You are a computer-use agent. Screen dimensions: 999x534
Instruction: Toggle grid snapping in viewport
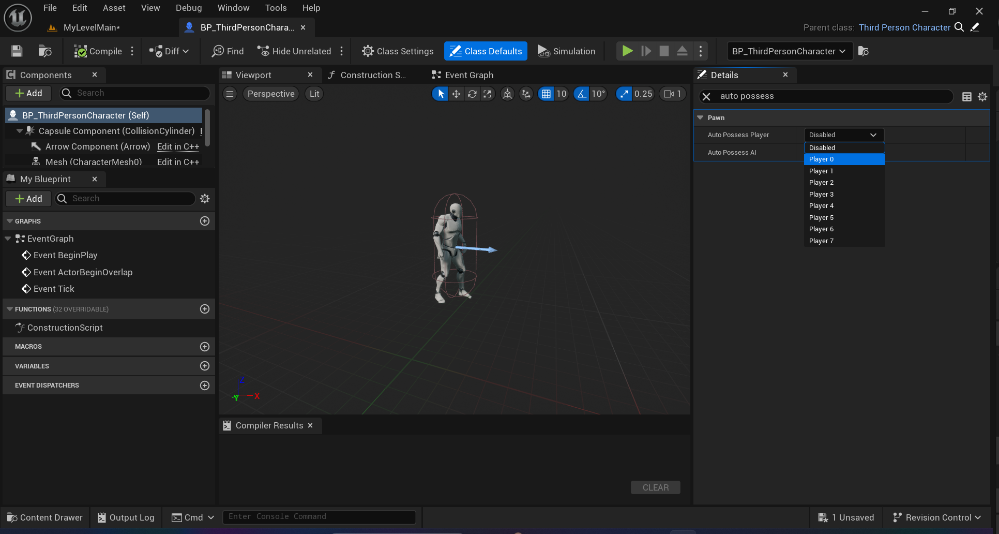546,94
